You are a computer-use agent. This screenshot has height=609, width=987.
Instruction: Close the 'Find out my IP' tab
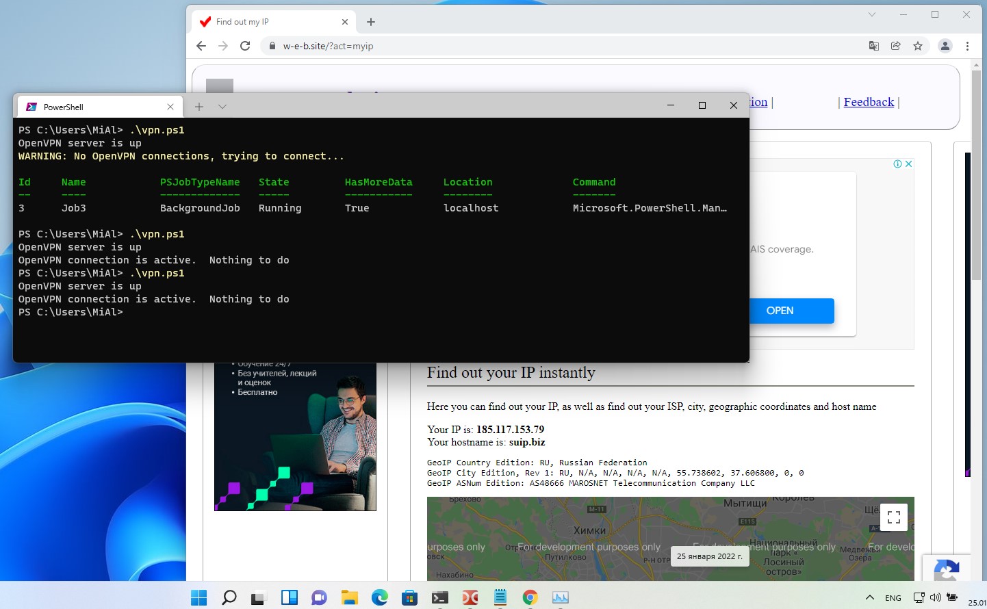point(345,22)
